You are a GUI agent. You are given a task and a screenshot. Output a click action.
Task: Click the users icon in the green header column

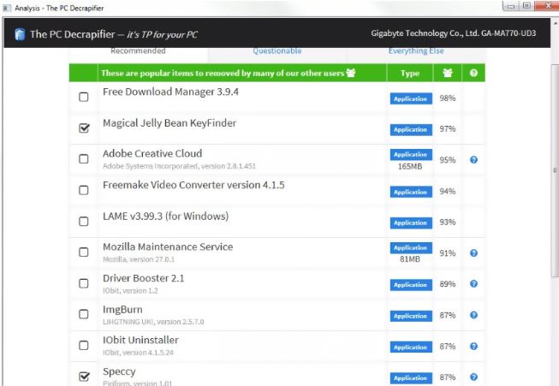click(x=448, y=73)
